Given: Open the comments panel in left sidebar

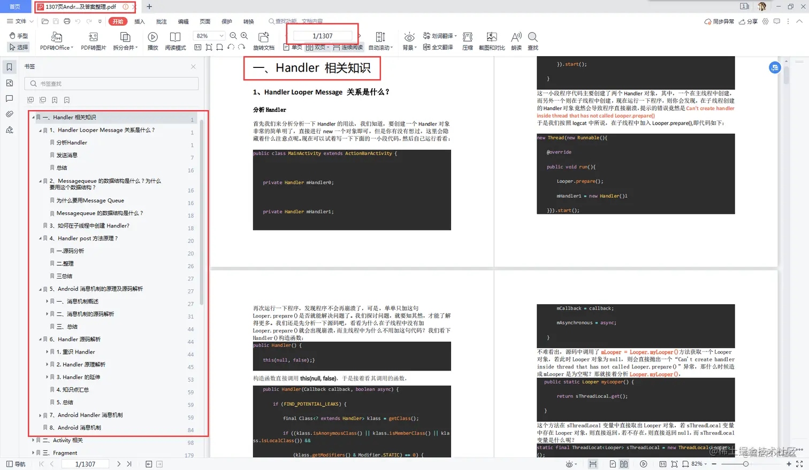Looking at the screenshot, I should point(10,98).
